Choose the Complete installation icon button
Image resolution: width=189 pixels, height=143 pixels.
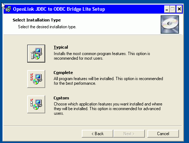[x=36, y=79]
